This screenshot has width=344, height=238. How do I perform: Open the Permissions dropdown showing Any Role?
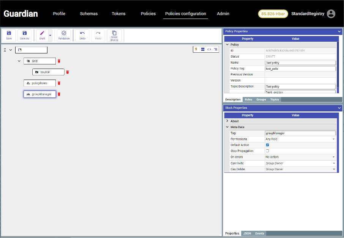300,139
